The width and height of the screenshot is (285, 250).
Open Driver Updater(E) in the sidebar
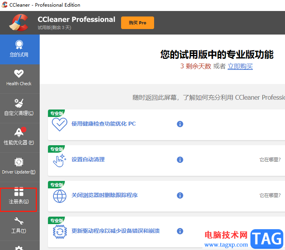click(x=19, y=167)
